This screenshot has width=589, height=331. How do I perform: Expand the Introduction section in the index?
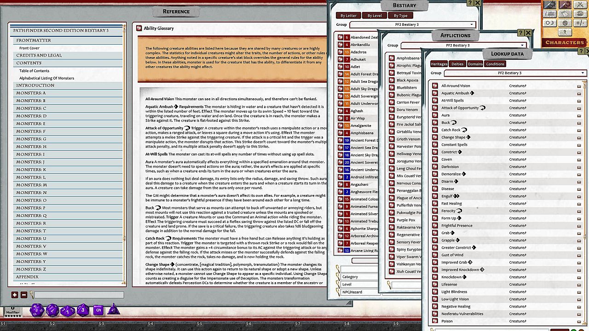click(68, 86)
